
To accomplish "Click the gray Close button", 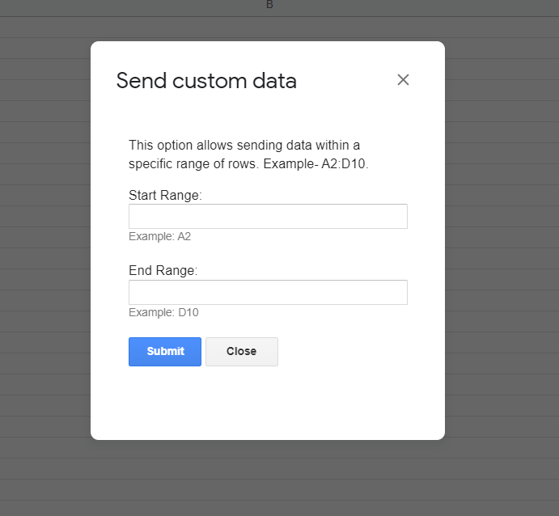I will tap(242, 352).
